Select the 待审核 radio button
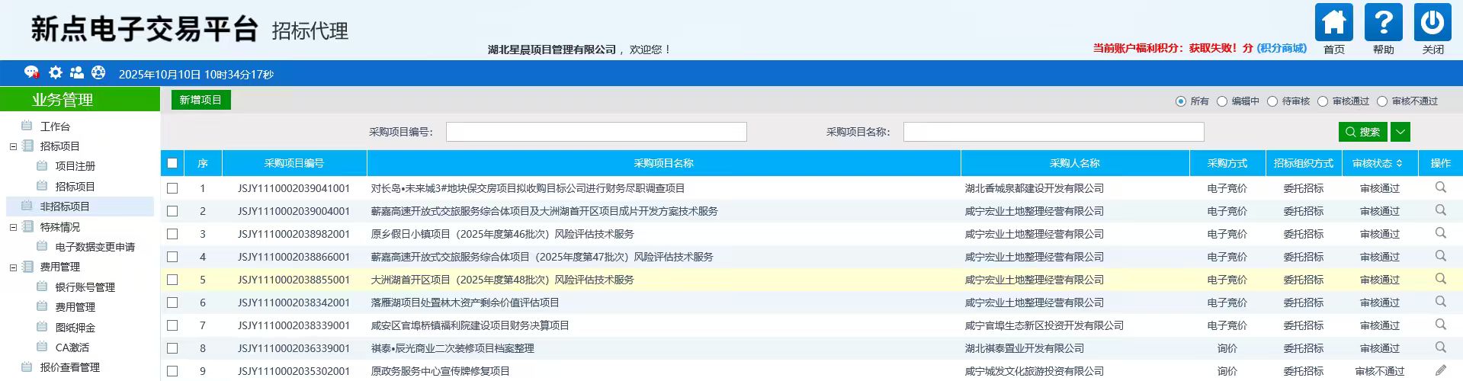 coord(1272,101)
